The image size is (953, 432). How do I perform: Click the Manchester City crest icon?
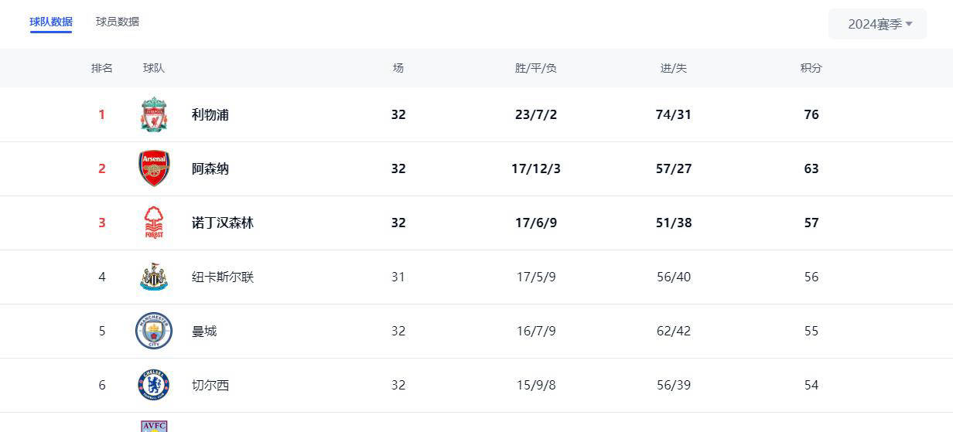click(x=154, y=331)
